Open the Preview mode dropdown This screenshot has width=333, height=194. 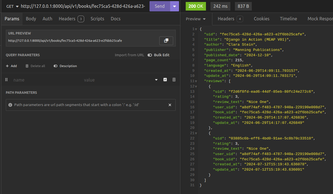(x=196, y=19)
